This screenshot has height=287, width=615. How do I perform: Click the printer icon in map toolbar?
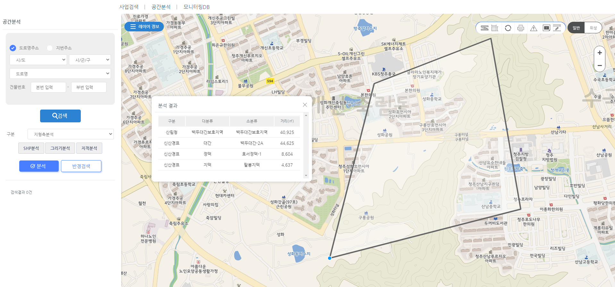coord(521,28)
